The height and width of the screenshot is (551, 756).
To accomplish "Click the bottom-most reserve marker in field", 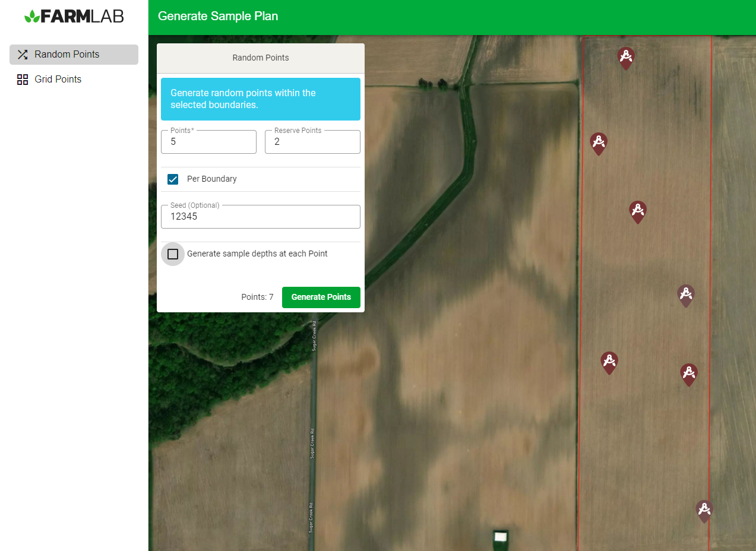I will [x=704, y=511].
